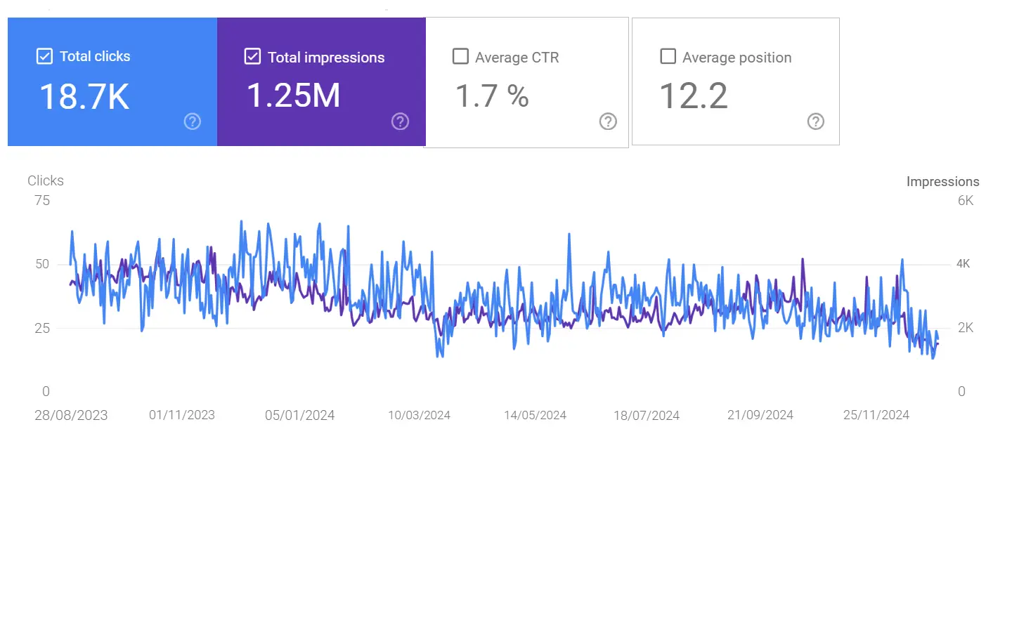1012x632 pixels.
Task: Uncheck the Total impressions checkbox
Action: 252,56
